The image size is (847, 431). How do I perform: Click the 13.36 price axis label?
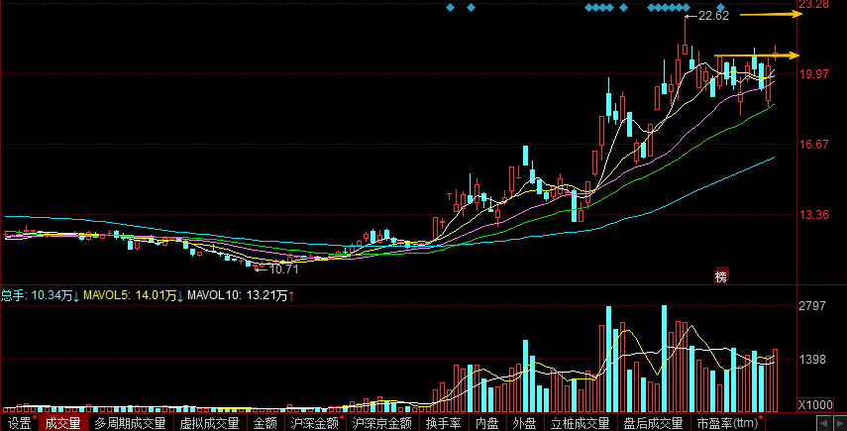(813, 214)
